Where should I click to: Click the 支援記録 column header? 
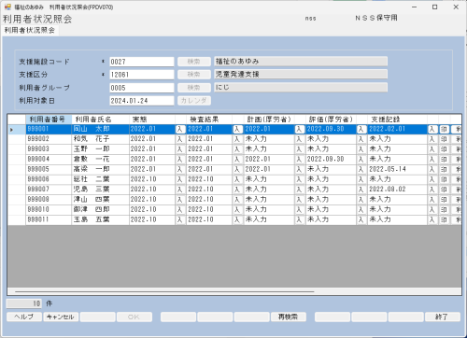click(397, 120)
